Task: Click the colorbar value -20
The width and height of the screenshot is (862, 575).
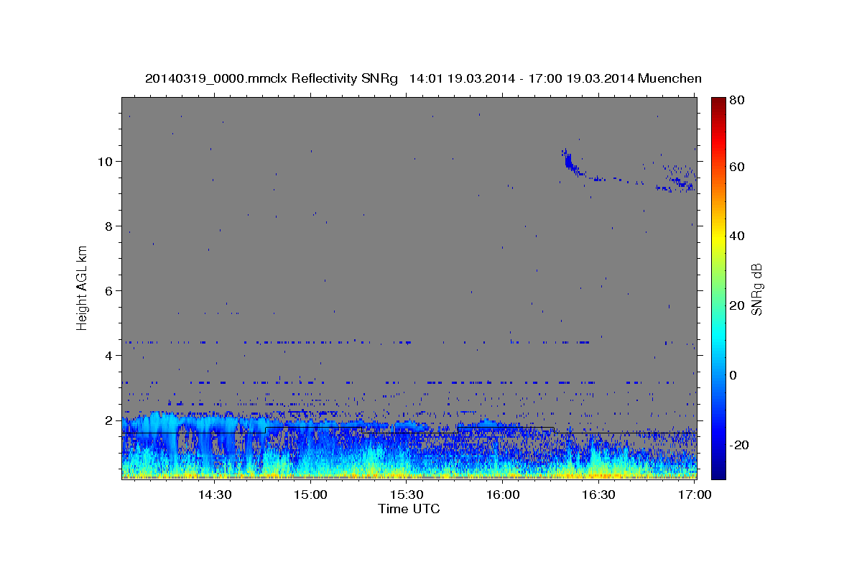Action: [x=738, y=445]
